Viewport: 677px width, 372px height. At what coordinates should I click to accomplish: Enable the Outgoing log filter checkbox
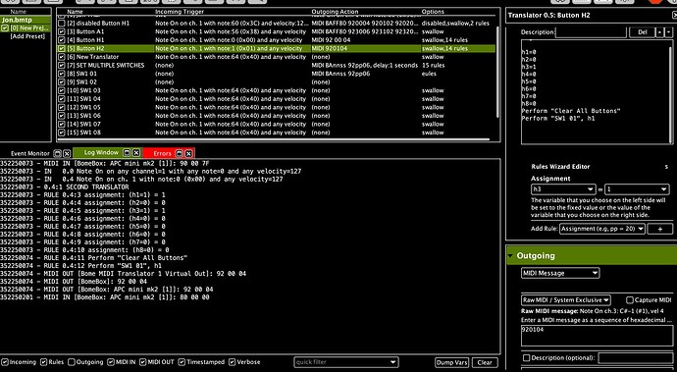pyautogui.click(x=72, y=362)
